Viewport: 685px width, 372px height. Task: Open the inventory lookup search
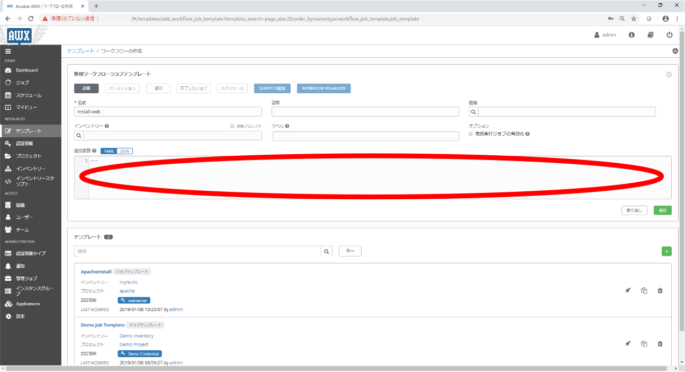79,136
